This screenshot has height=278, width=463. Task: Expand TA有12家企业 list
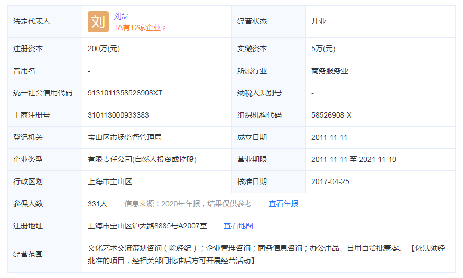click(140, 27)
